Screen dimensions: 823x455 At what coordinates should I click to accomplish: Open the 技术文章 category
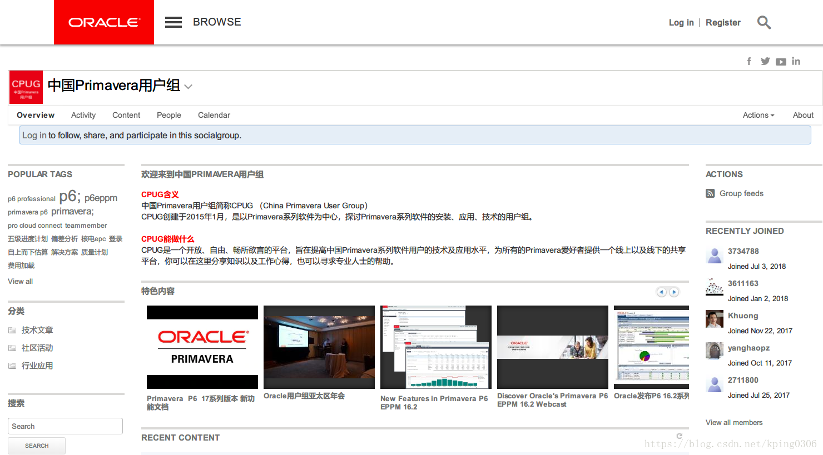[37, 330]
